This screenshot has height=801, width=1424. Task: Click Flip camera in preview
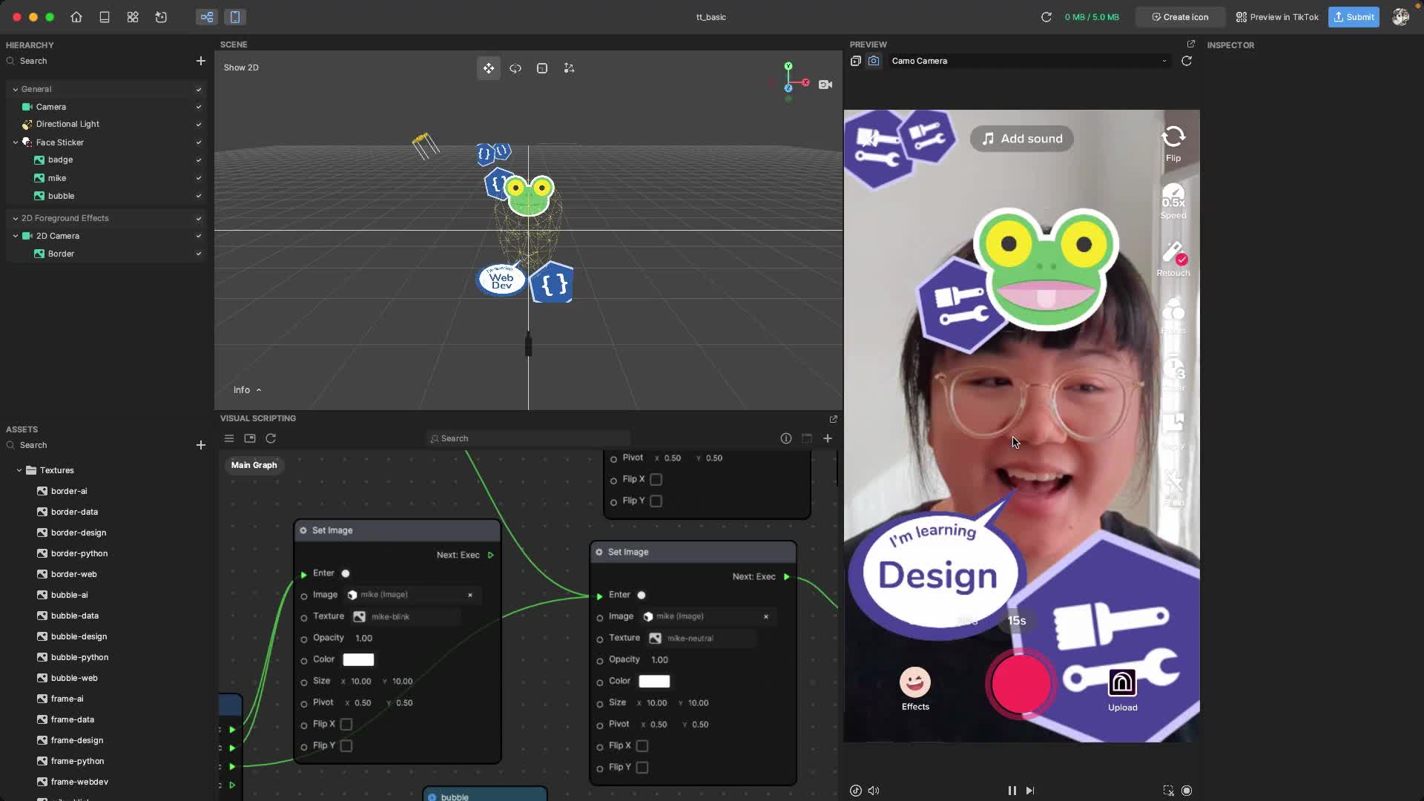click(x=1173, y=142)
